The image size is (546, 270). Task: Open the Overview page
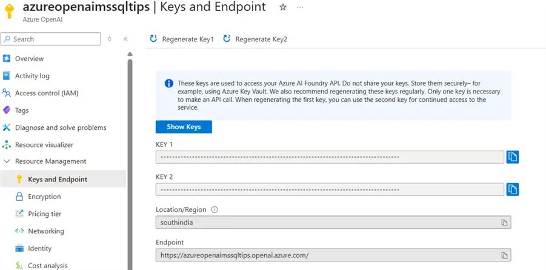pos(29,59)
